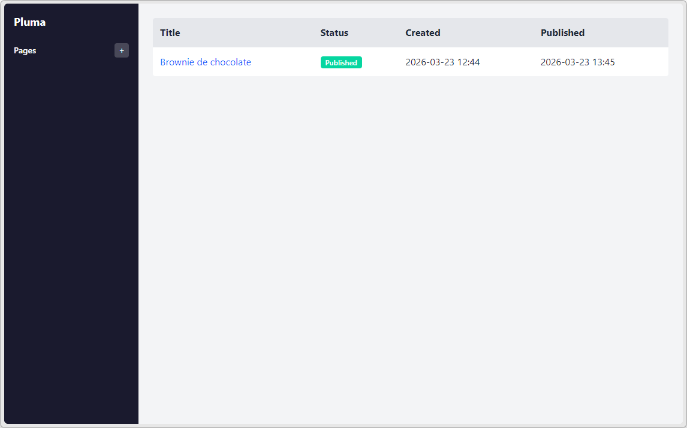This screenshot has height=428, width=687.
Task: Click the empty content area below the table
Action: click(x=410, y=240)
